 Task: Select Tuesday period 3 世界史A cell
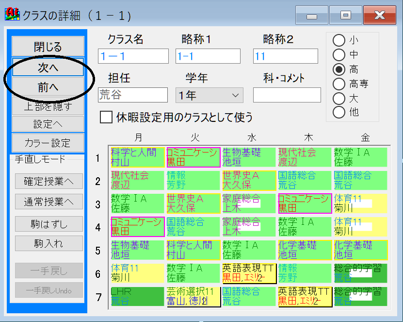coord(193,203)
